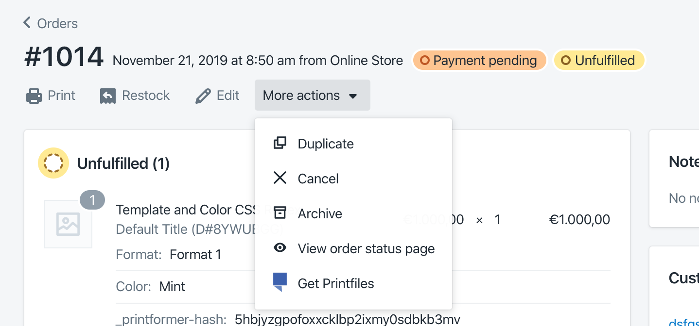The width and height of the screenshot is (699, 326).
Task: Click the Duplicate icon in the menu
Action: [280, 143]
